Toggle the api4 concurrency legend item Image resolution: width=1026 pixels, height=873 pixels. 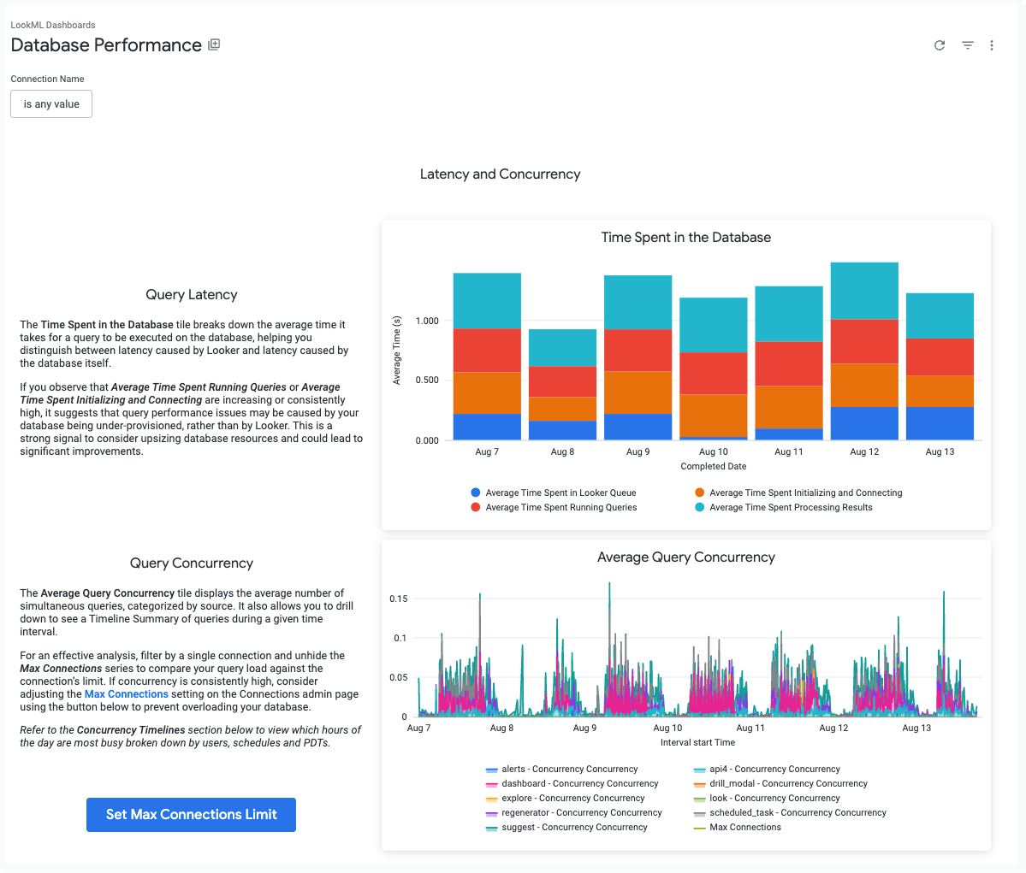tap(774, 769)
